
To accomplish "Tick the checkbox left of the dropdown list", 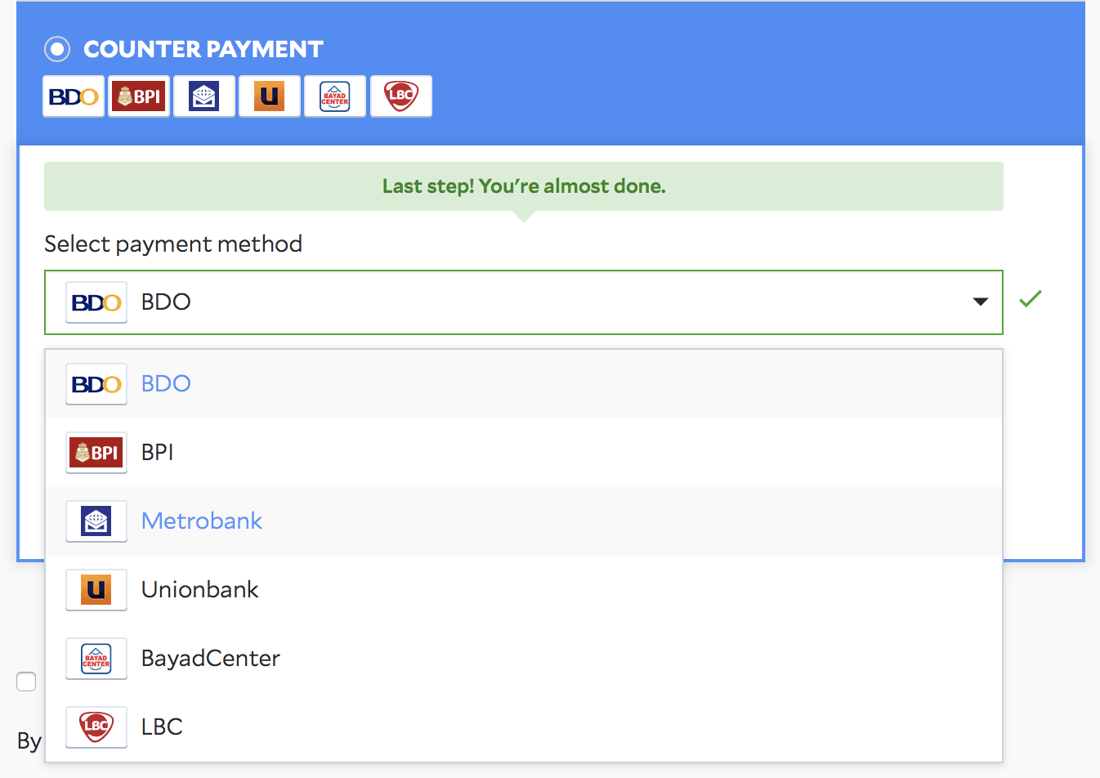I will coord(26,681).
